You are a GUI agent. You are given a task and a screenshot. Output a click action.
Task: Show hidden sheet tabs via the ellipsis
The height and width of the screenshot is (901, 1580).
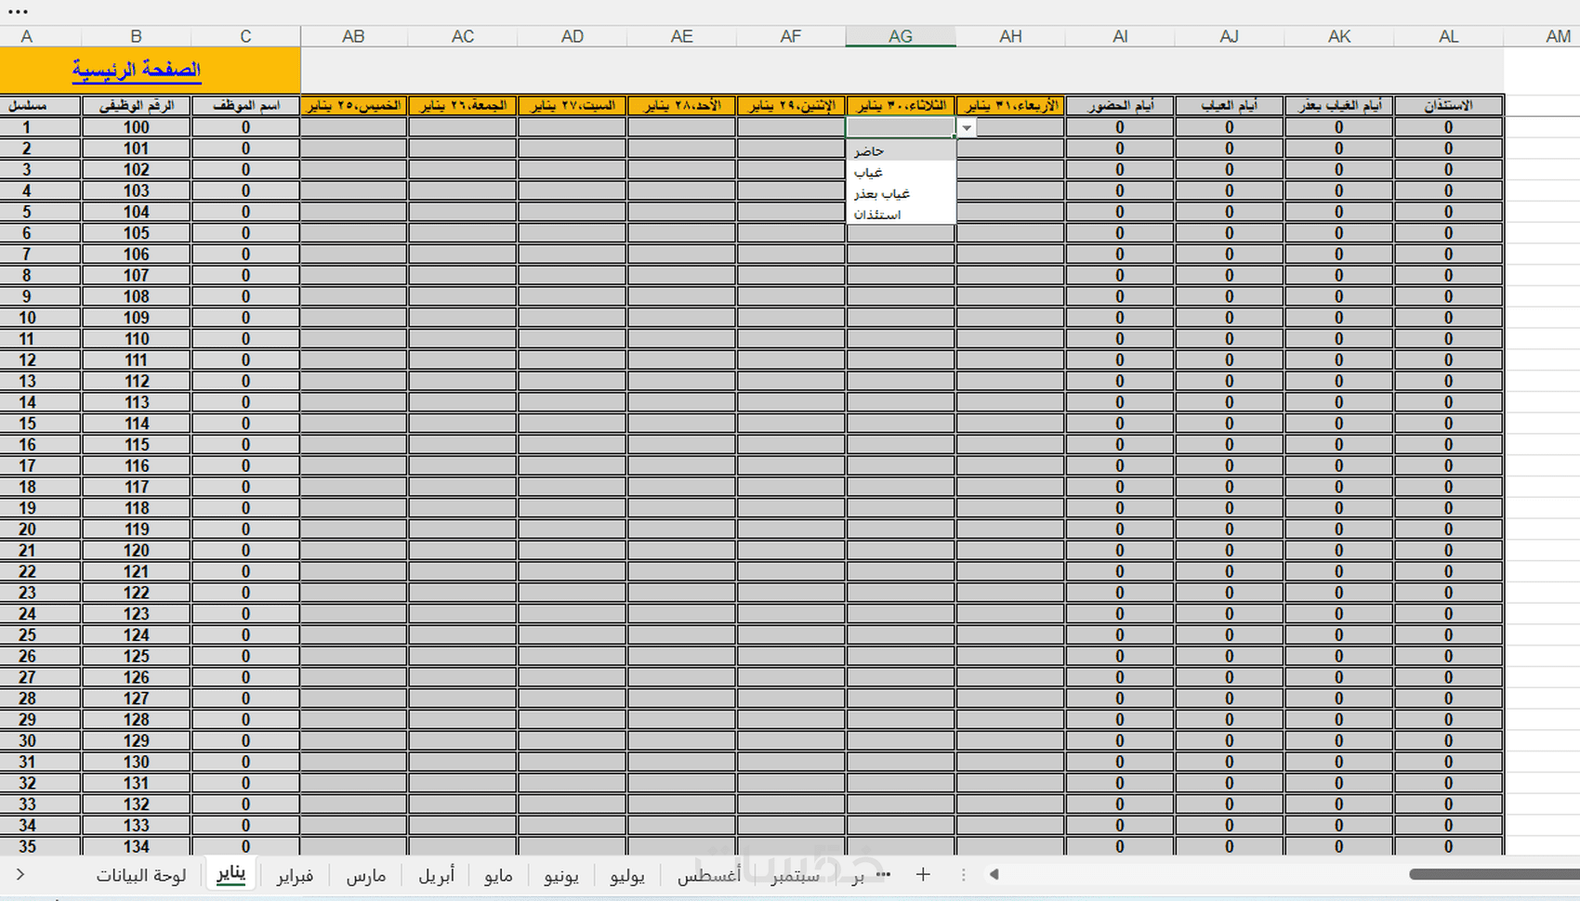click(x=883, y=874)
